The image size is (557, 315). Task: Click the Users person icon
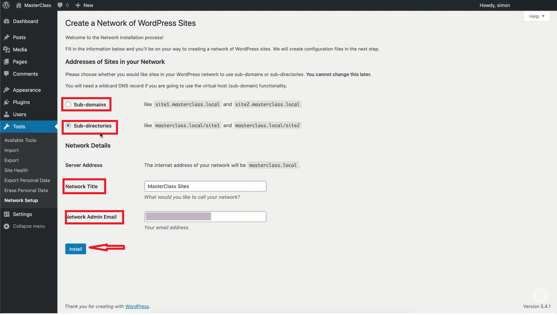click(x=7, y=114)
